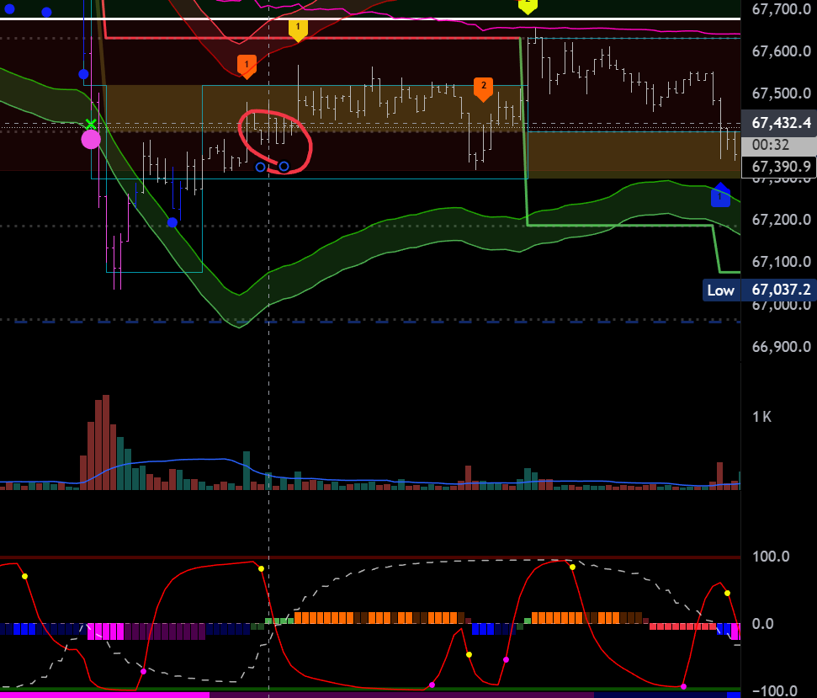Click the blue up-arrow signal near green band
Viewport: 817px width, 698px height.
point(720,194)
